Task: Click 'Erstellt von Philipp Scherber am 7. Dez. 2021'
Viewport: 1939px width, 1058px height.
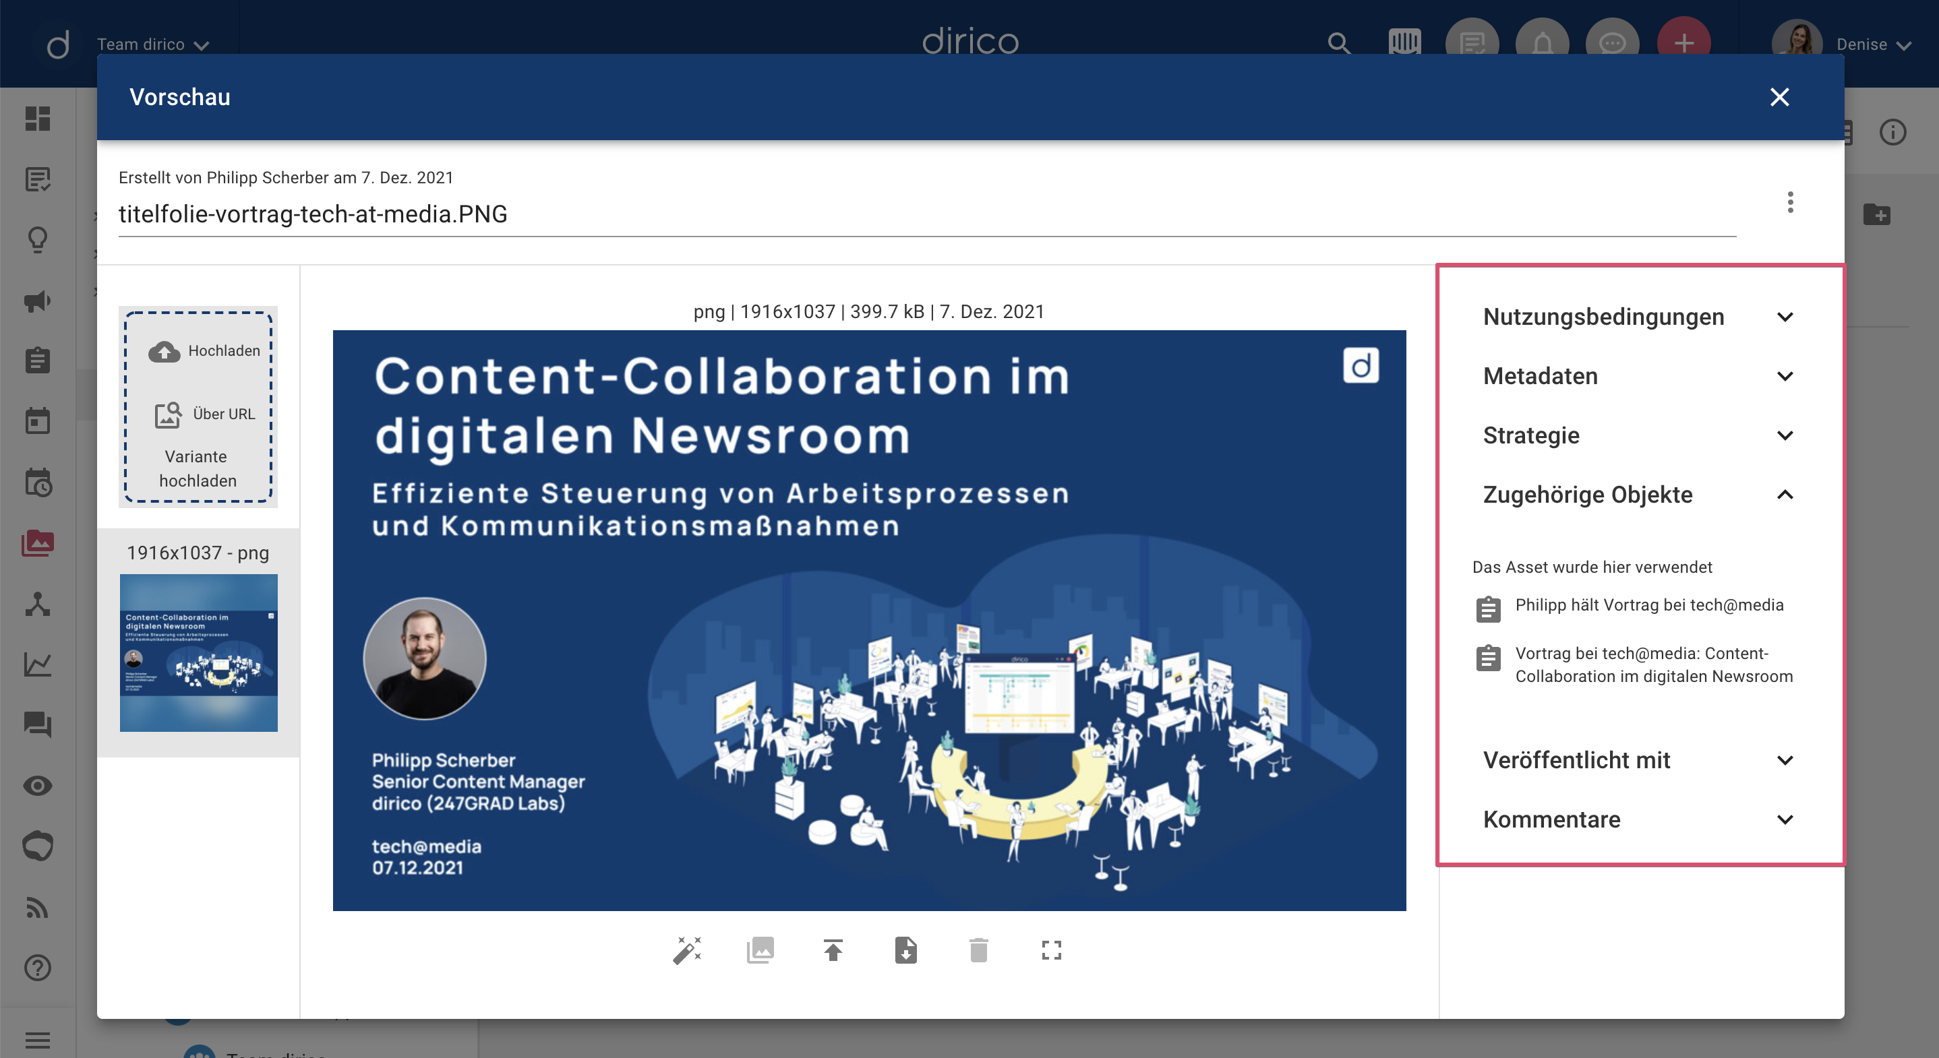Action: click(x=286, y=178)
